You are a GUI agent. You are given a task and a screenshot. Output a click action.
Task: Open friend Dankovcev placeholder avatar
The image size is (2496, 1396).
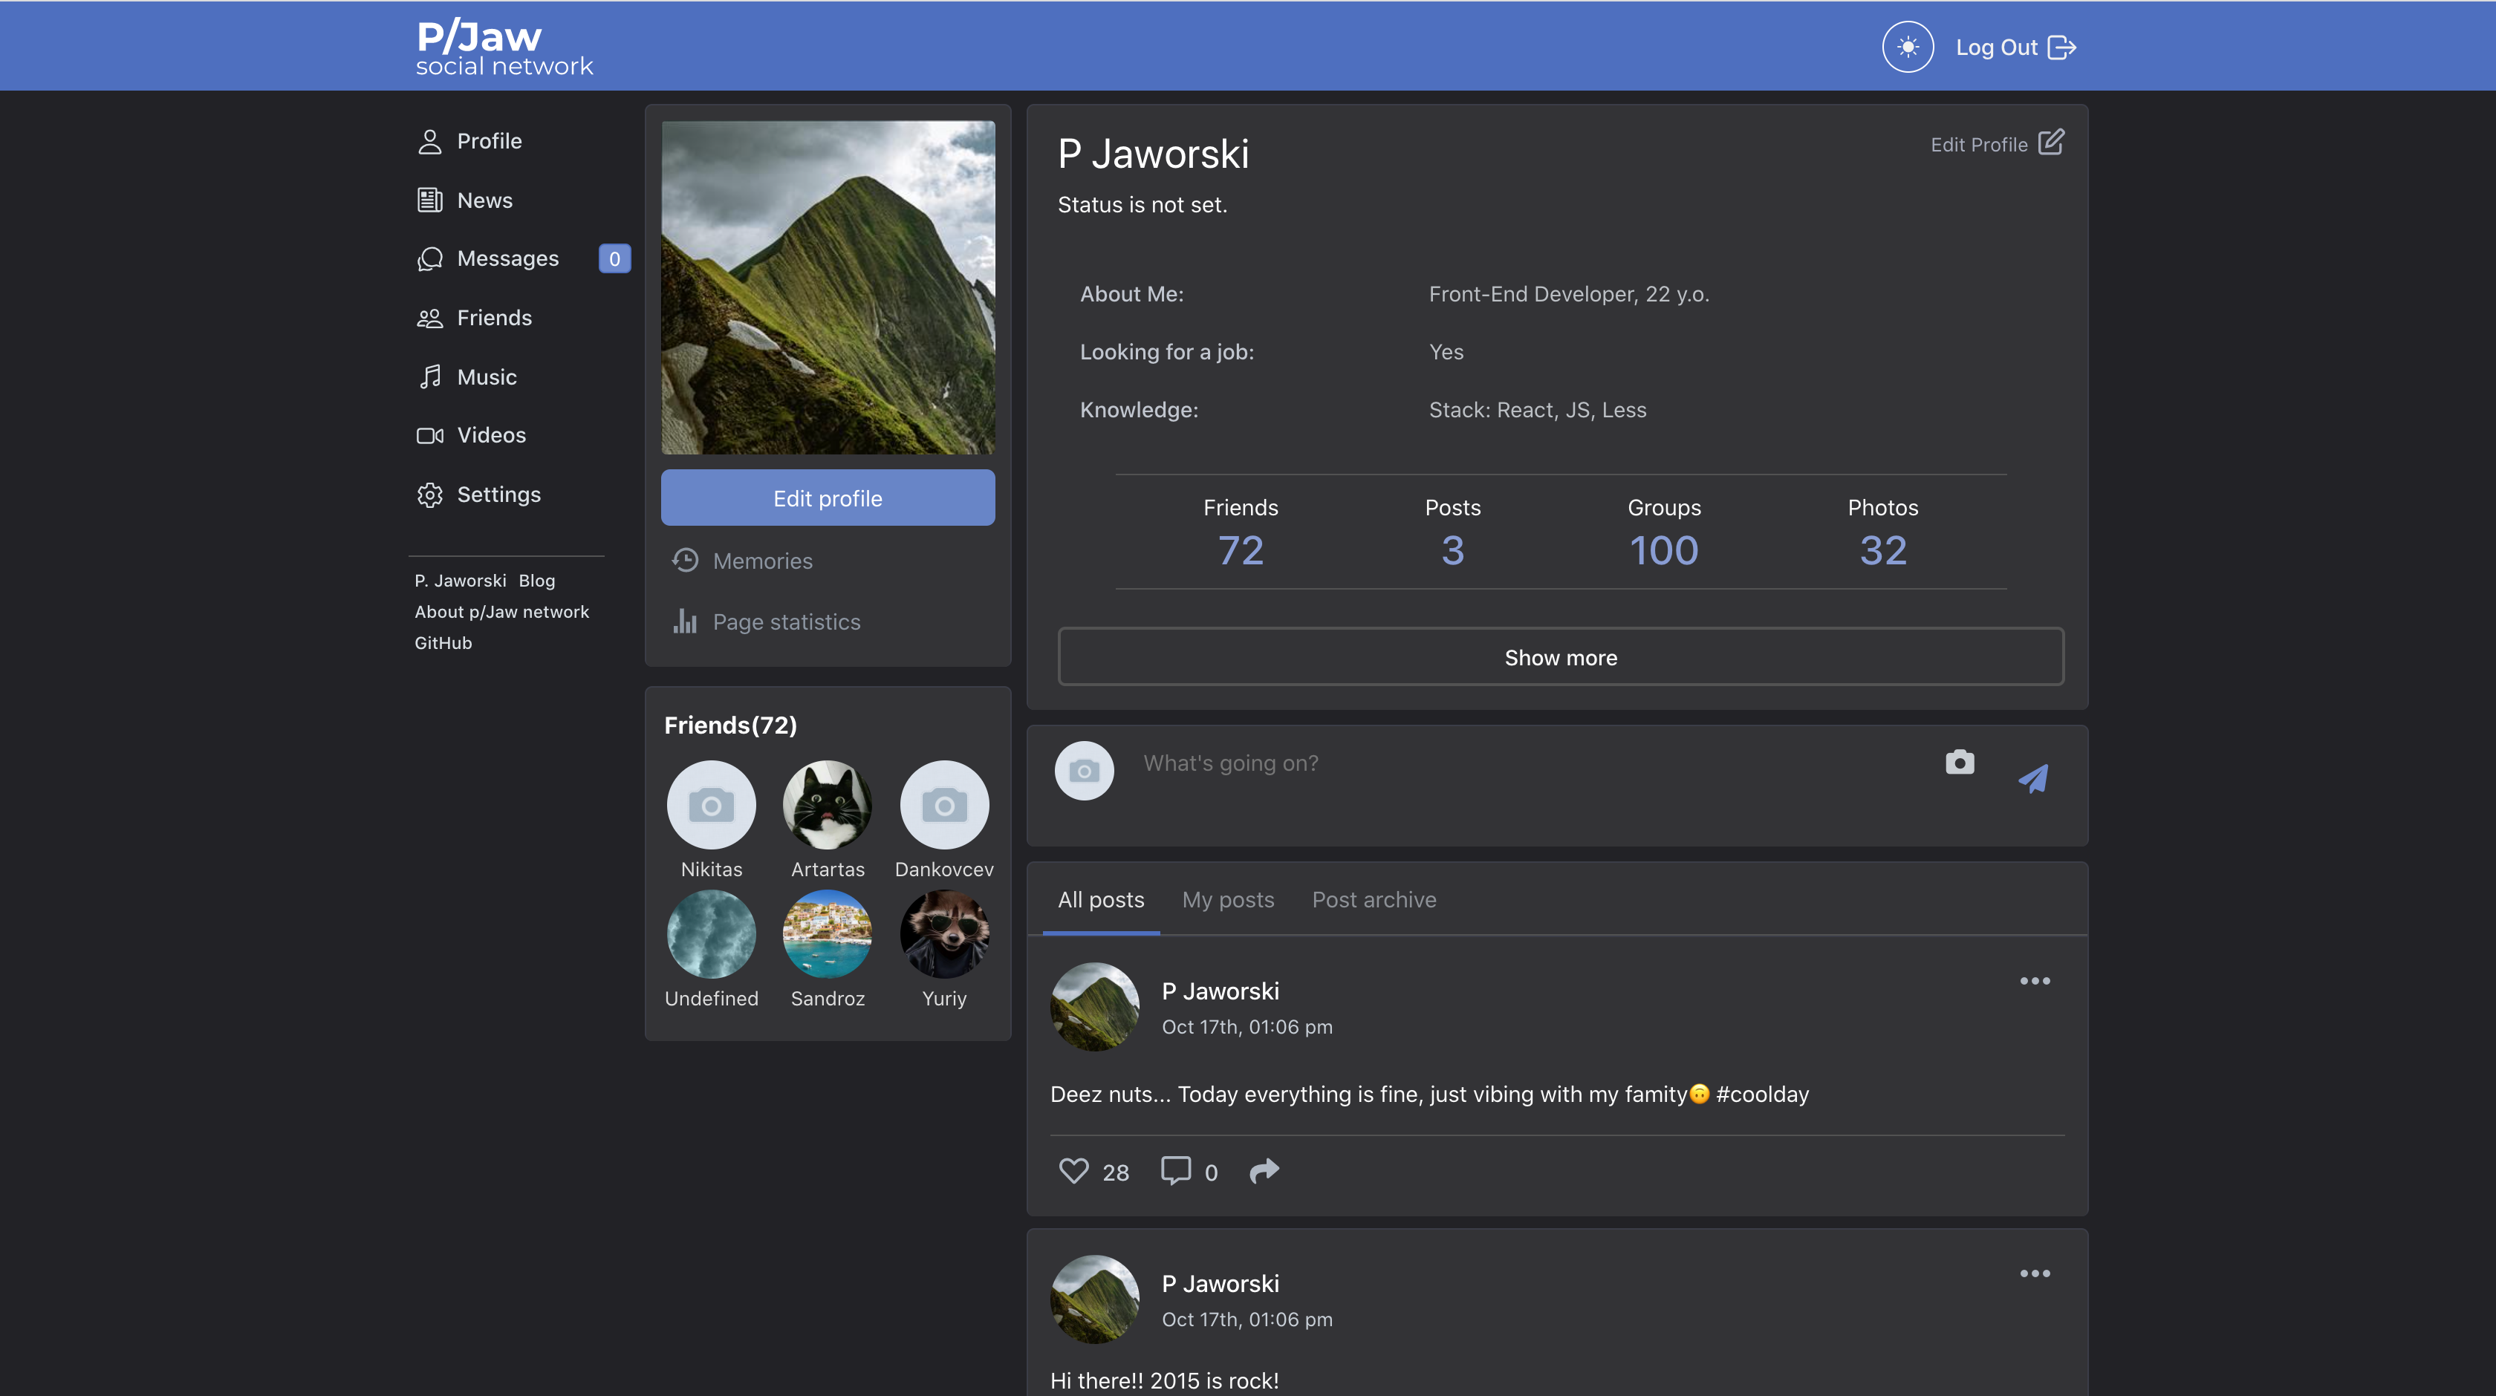pyautogui.click(x=943, y=805)
